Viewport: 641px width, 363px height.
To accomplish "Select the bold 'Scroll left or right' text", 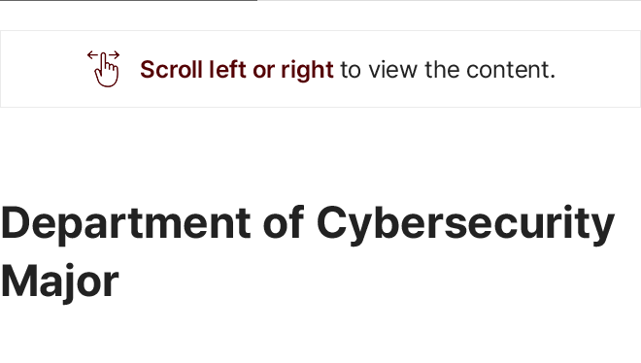I will (x=237, y=70).
